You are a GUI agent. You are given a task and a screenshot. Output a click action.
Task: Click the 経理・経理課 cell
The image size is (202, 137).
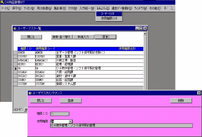(x=99, y=64)
